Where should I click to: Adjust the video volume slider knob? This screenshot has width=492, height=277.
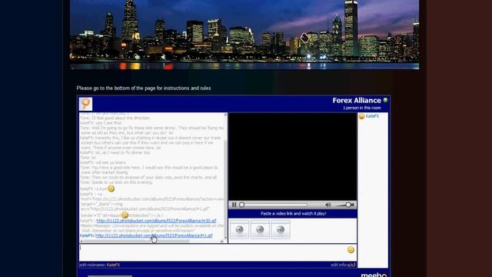click(348, 205)
